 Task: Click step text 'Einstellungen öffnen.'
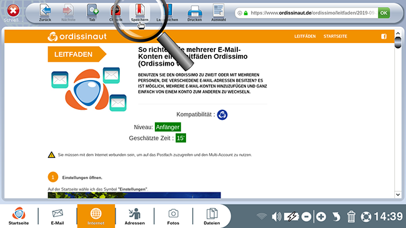[82, 177]
